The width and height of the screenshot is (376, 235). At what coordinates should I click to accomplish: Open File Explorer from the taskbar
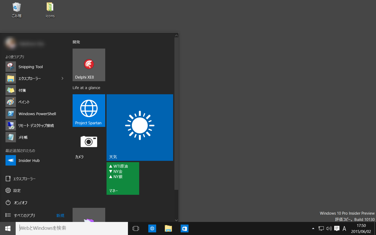[168, 228]
